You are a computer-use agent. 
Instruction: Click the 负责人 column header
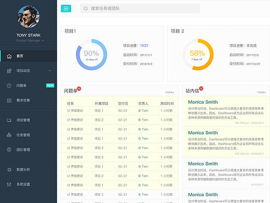pyautogui.click(x=143, y=104)
